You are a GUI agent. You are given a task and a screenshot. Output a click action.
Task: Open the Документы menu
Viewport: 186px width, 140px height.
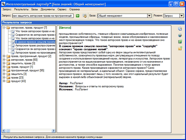(48, 9)
